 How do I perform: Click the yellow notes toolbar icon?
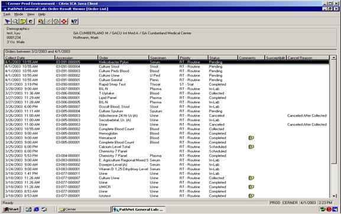(x=23, y=21)
